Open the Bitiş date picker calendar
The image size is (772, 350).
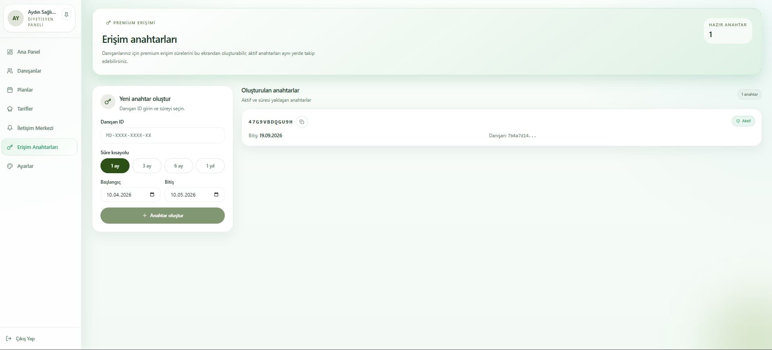click(x=216, y=195)
